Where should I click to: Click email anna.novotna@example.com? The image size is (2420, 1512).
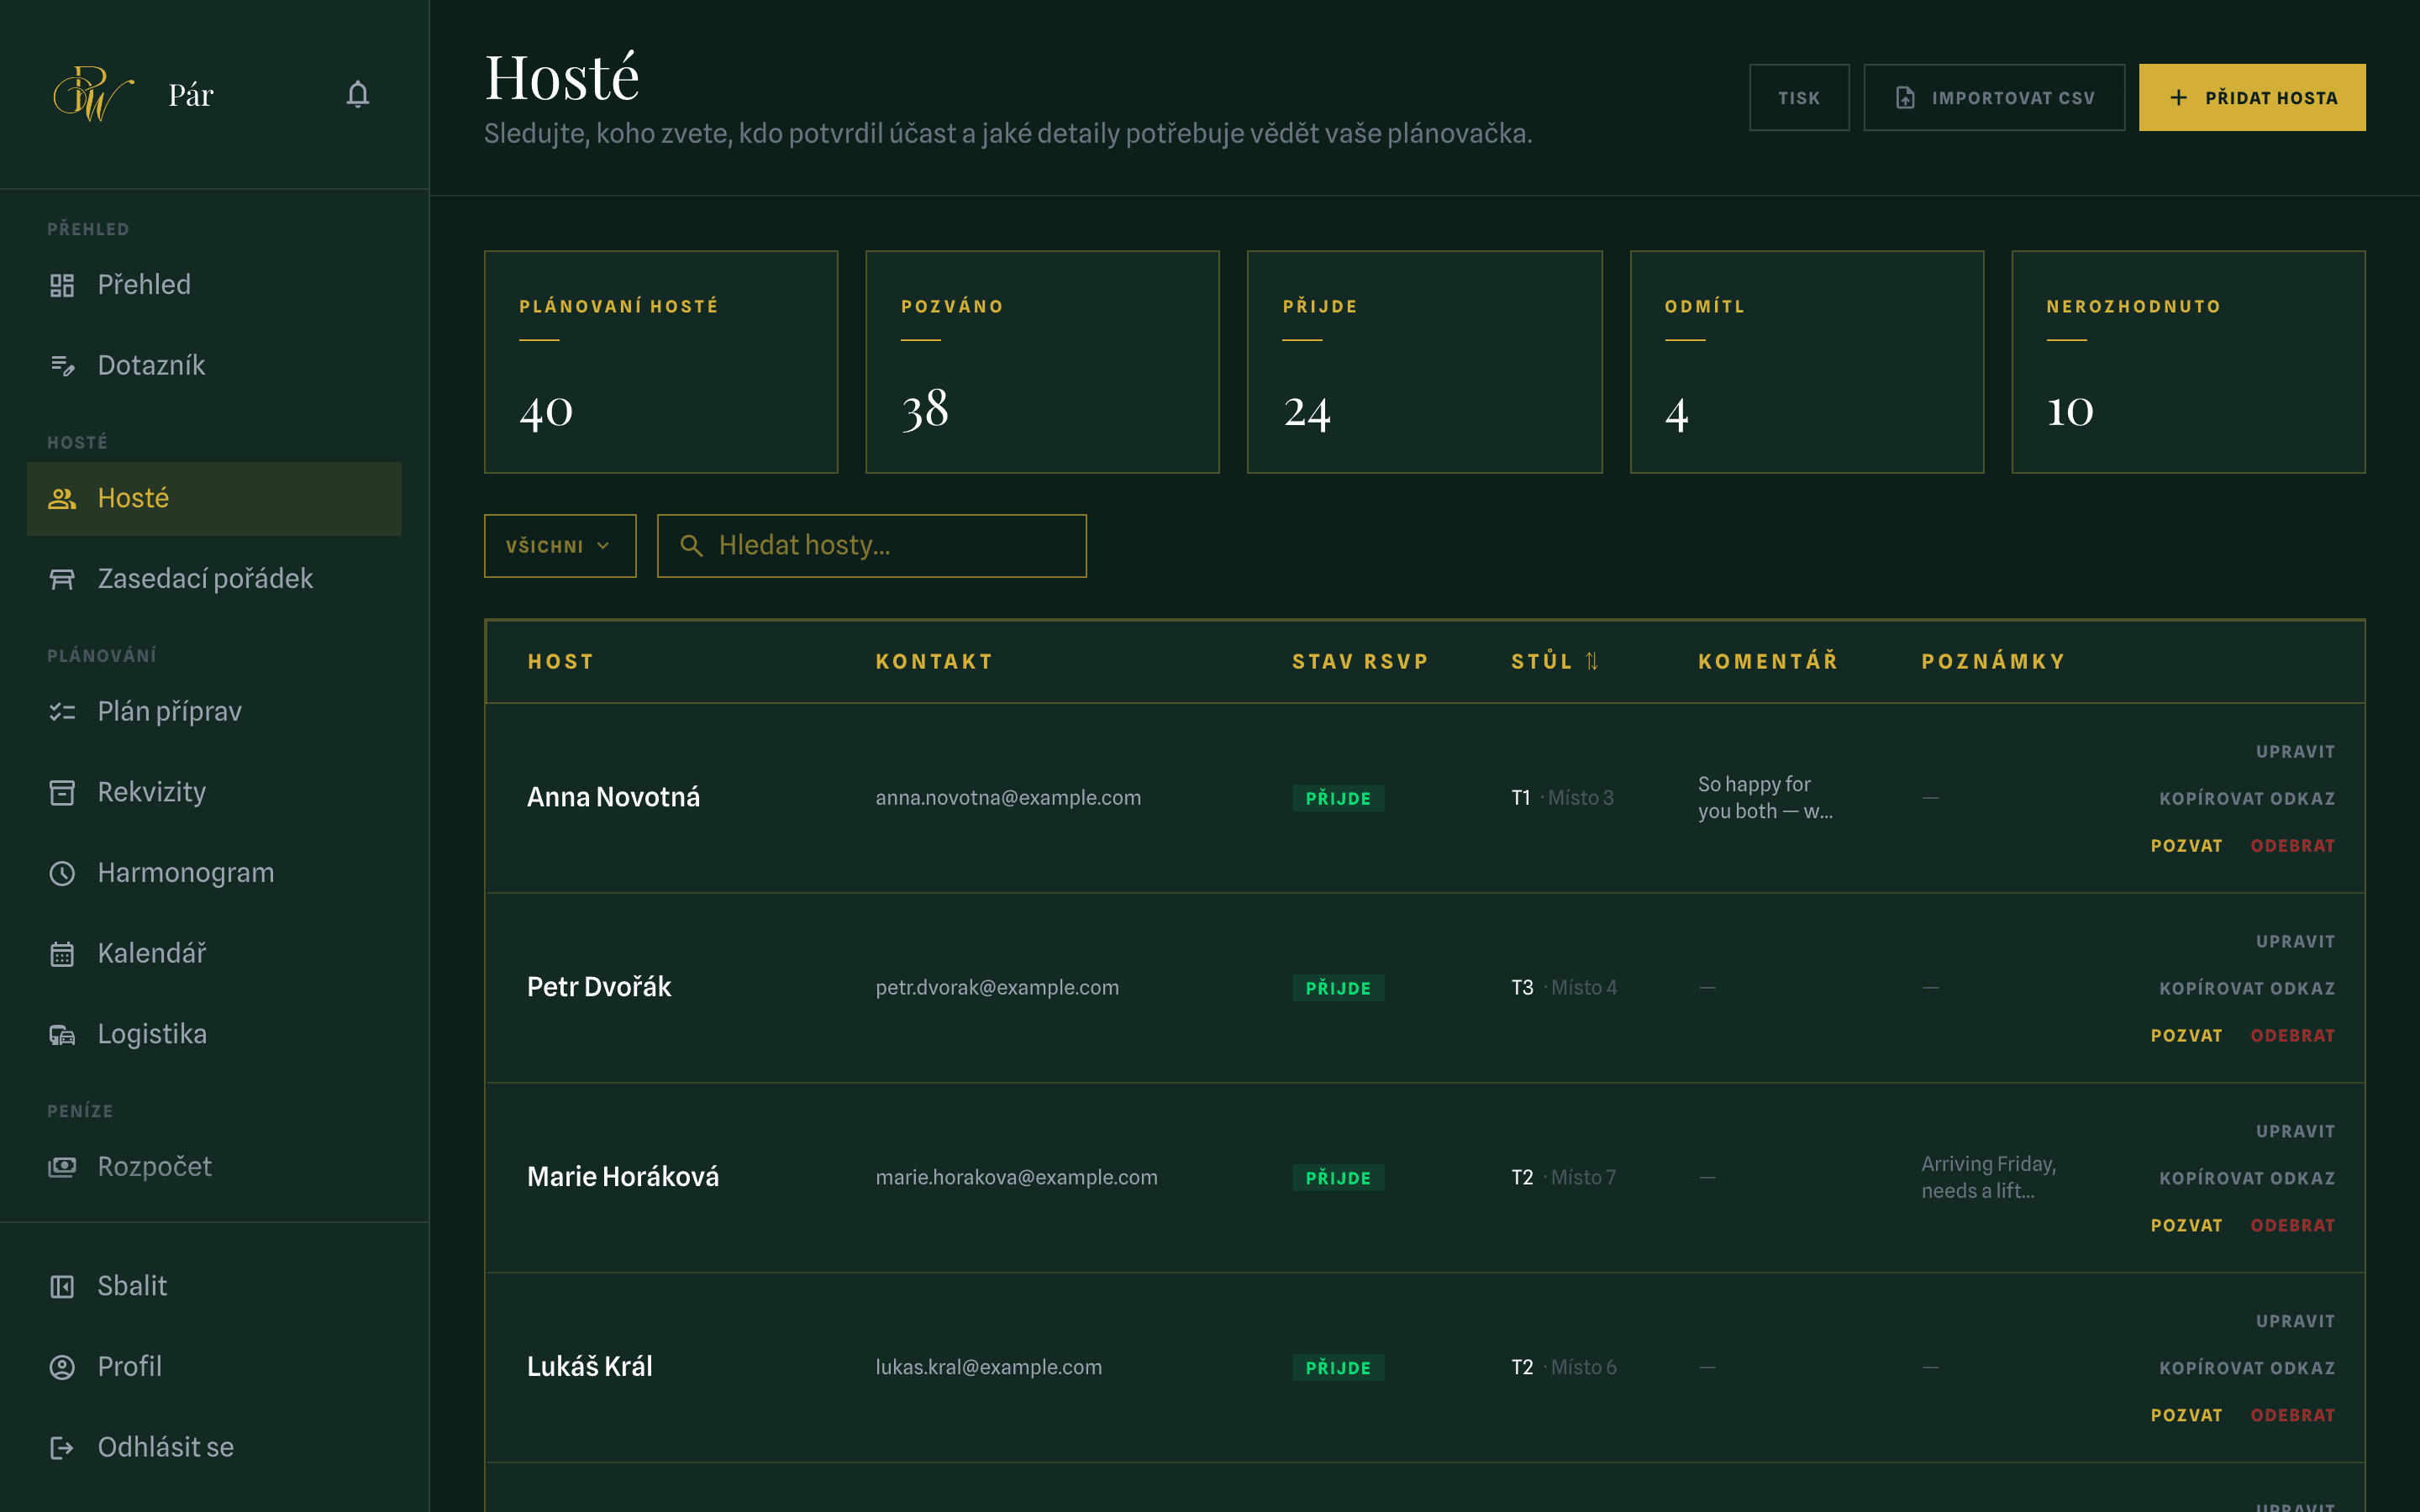(1008, 798)
